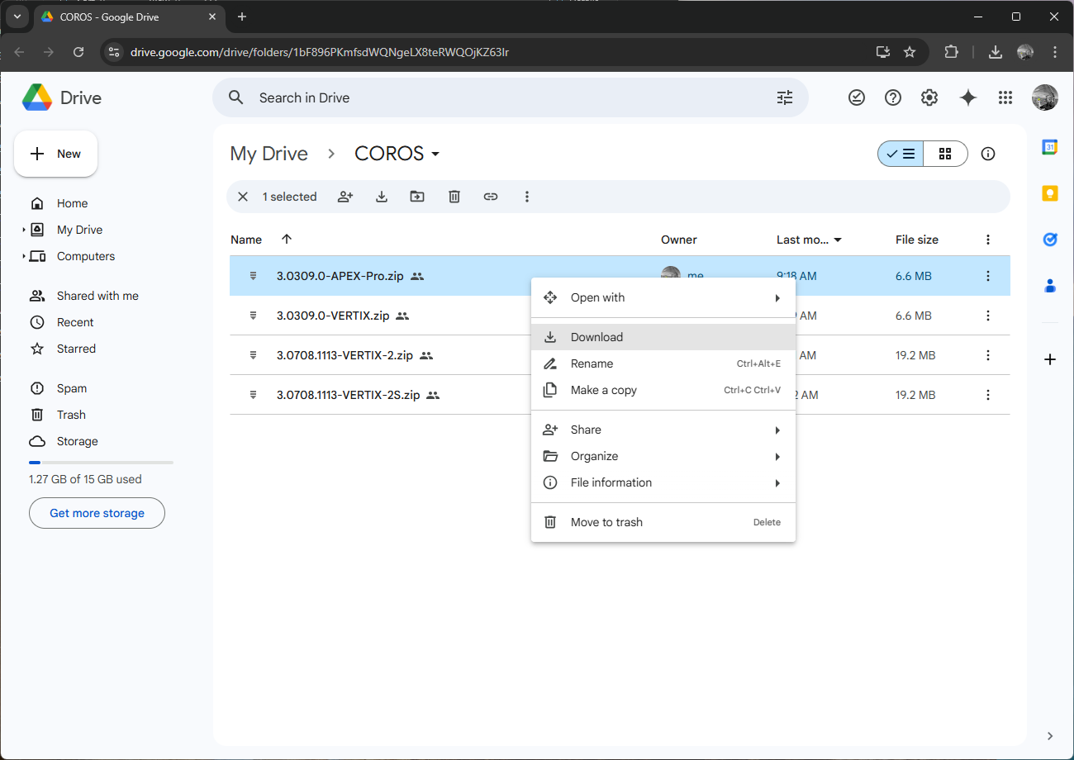The image size is (1074, 760).
Task: Open Contacts side panel icon
Action: tap(1050, 286)
